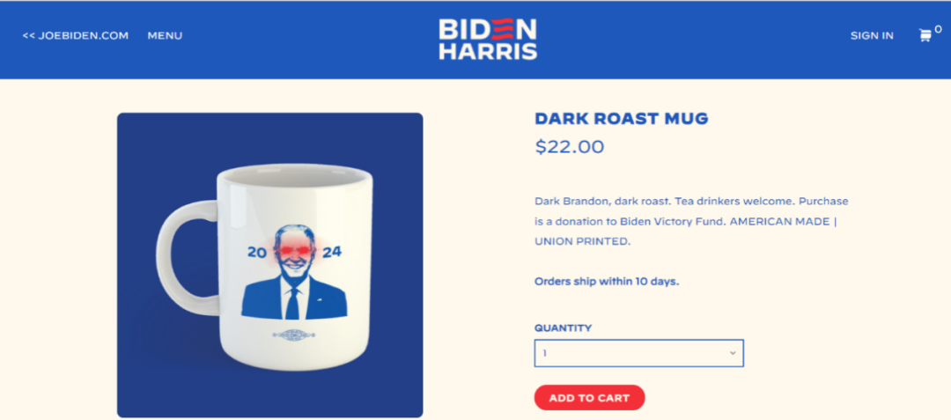The image size is (951, 420).
Task: Click the QUANTITY field label
Action: tap(563, 328)
